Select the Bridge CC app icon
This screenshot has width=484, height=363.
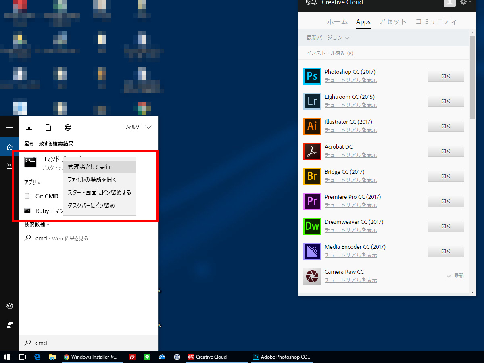click(312, 176)
